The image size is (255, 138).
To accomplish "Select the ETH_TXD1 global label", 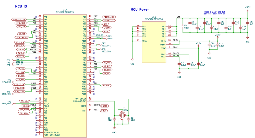I will (x=20, y=92).
